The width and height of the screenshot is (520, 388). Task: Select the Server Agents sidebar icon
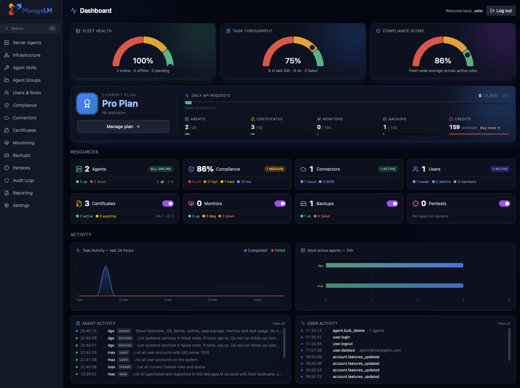[6, 43]
